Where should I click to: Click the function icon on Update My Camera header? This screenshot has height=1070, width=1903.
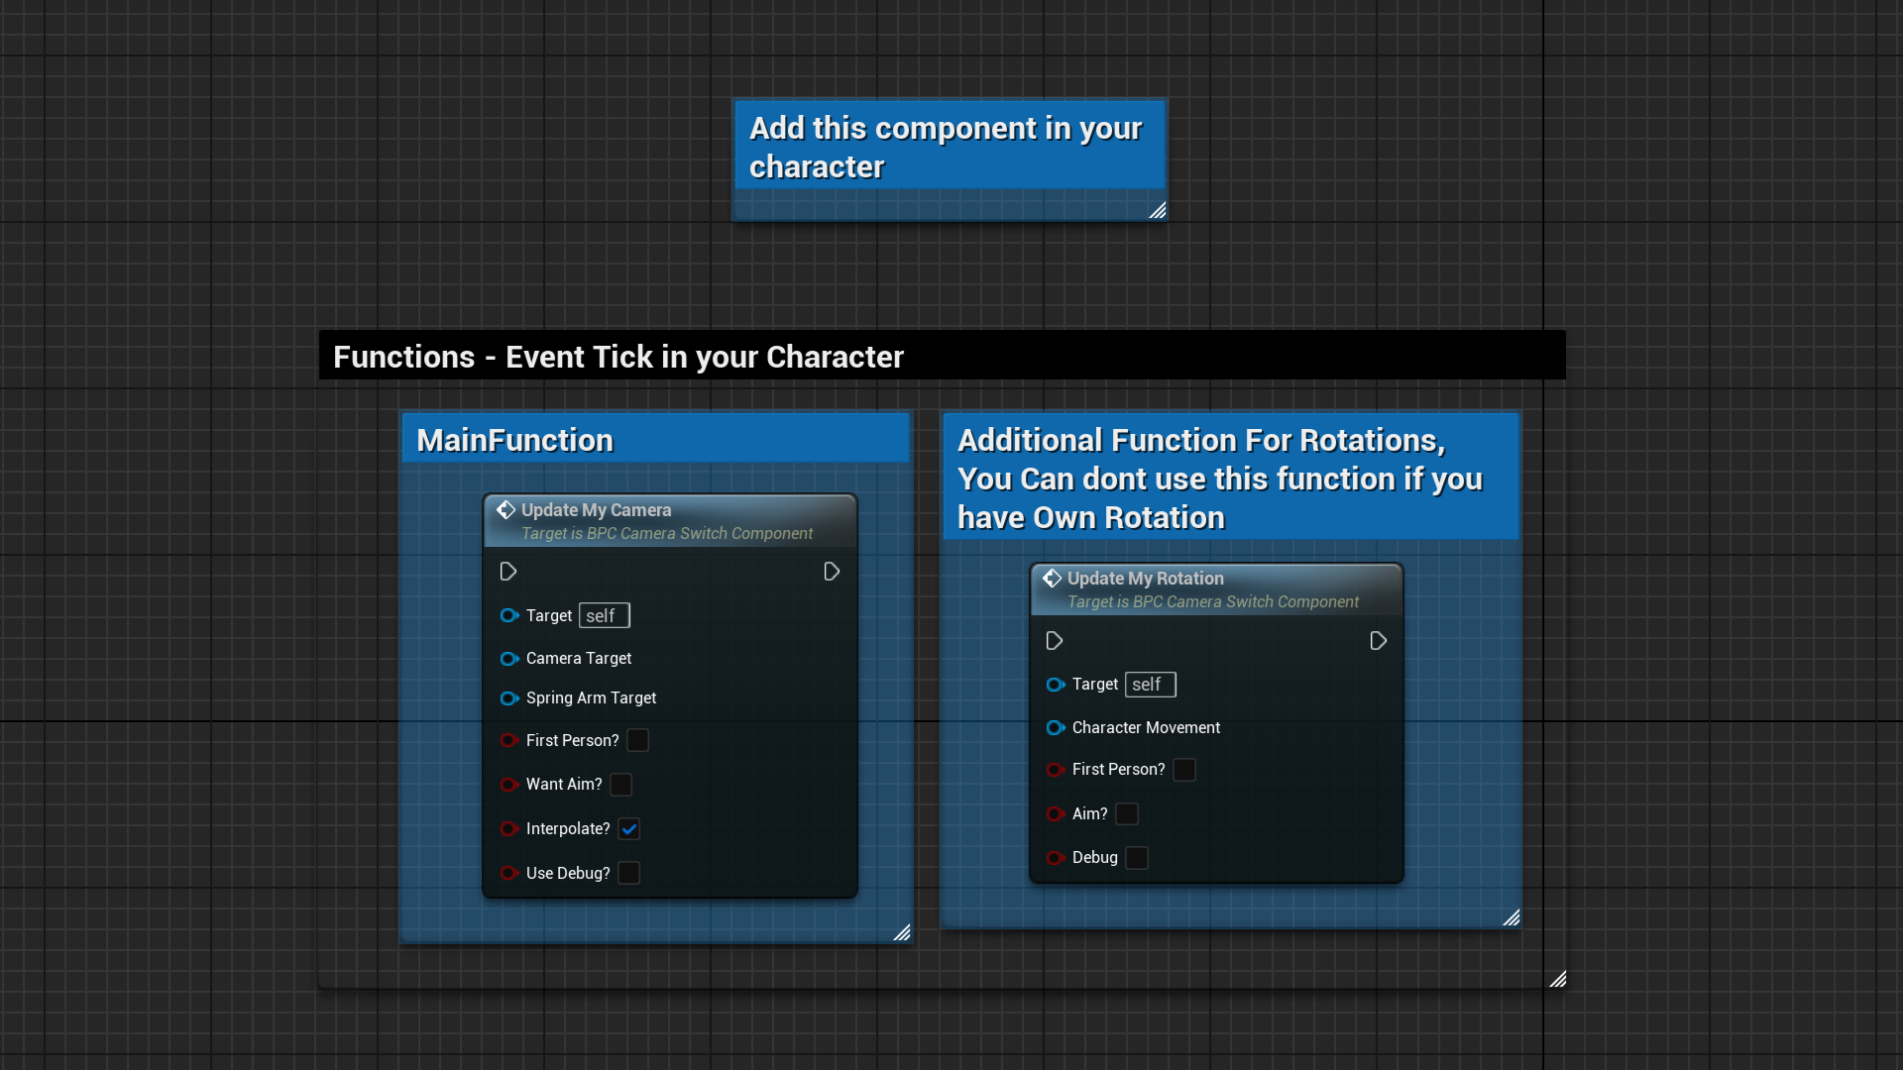tap(505, 509)
